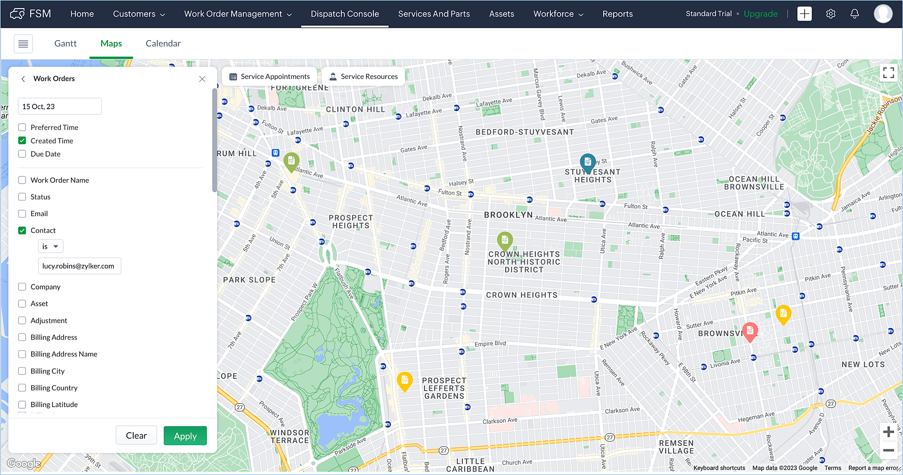Enable the Billing Address filter
This screenshot has height=475, width=903.
point(22,337)
